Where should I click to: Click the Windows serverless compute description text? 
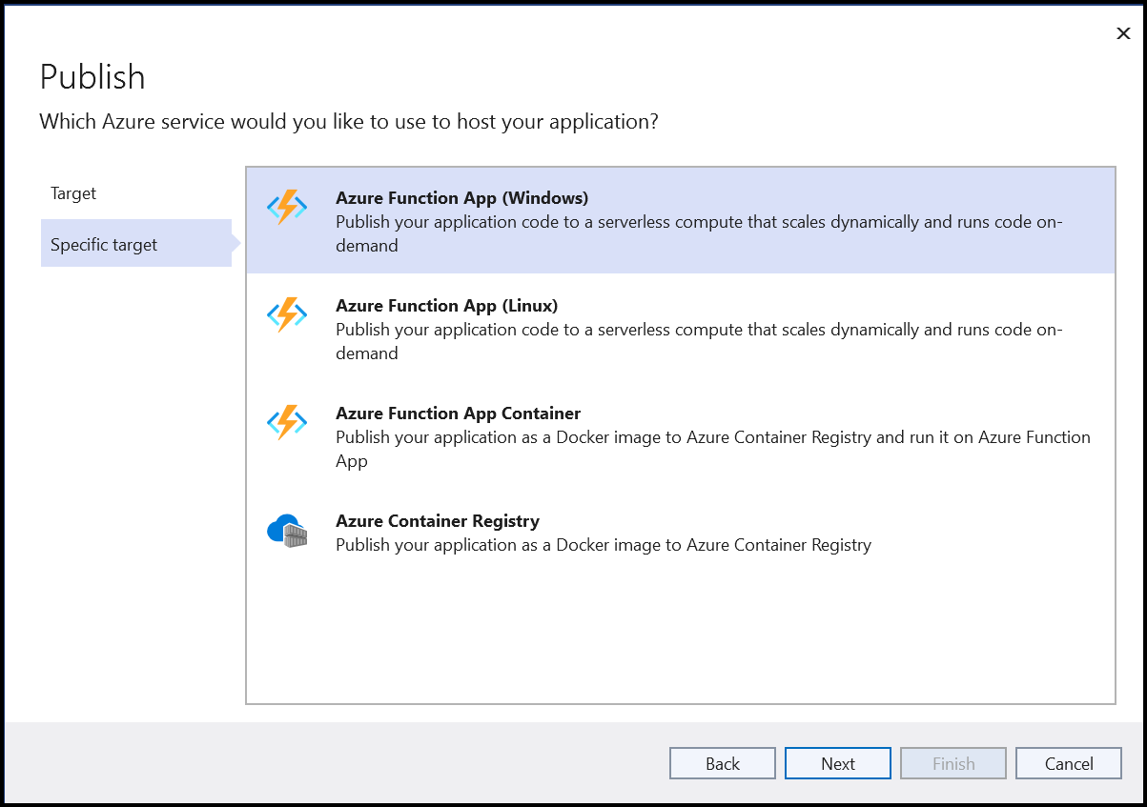[x=699, y=233]
